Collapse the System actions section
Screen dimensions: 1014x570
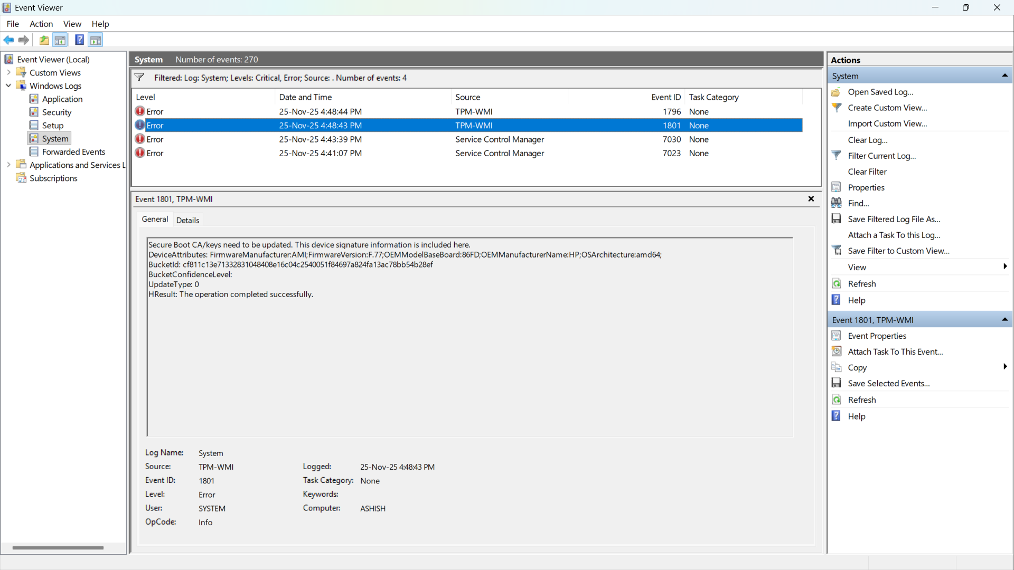(1004, 76)
